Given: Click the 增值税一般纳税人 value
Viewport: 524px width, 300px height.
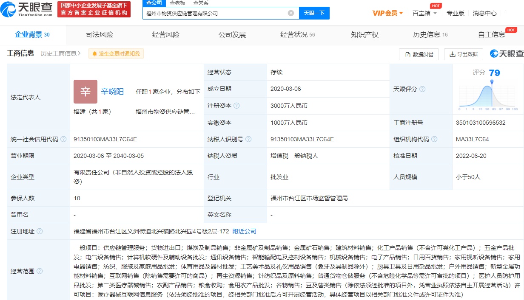Looking at the screenshot, I should tap(294, 156).
